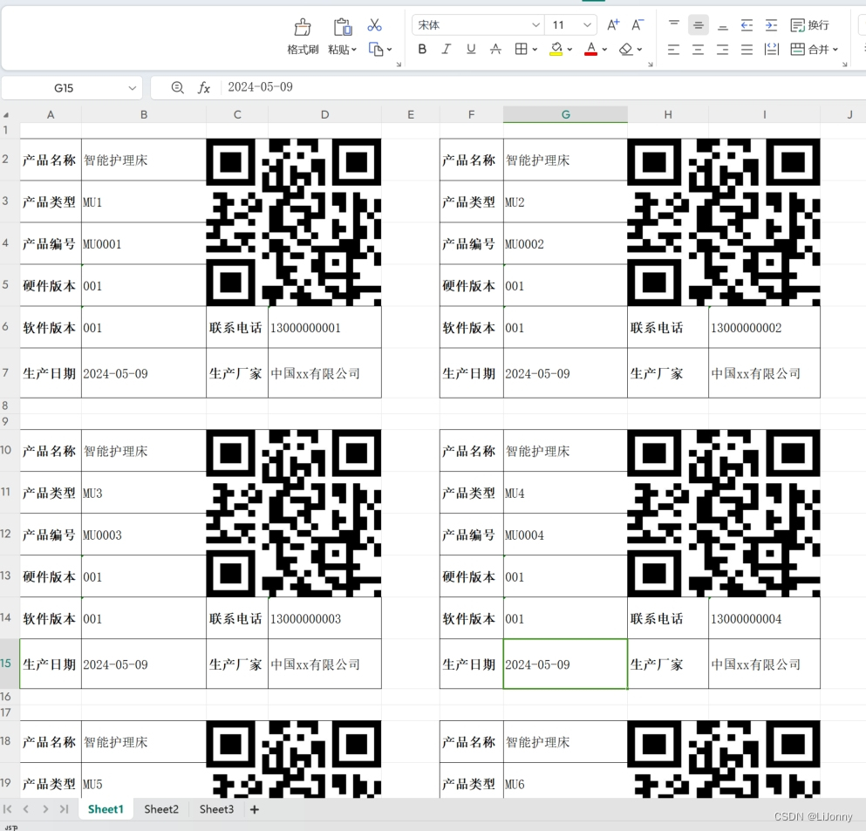Increase font size with the A+ icon
The height and width of the screenshot is (831, 866).
(613, 24)
